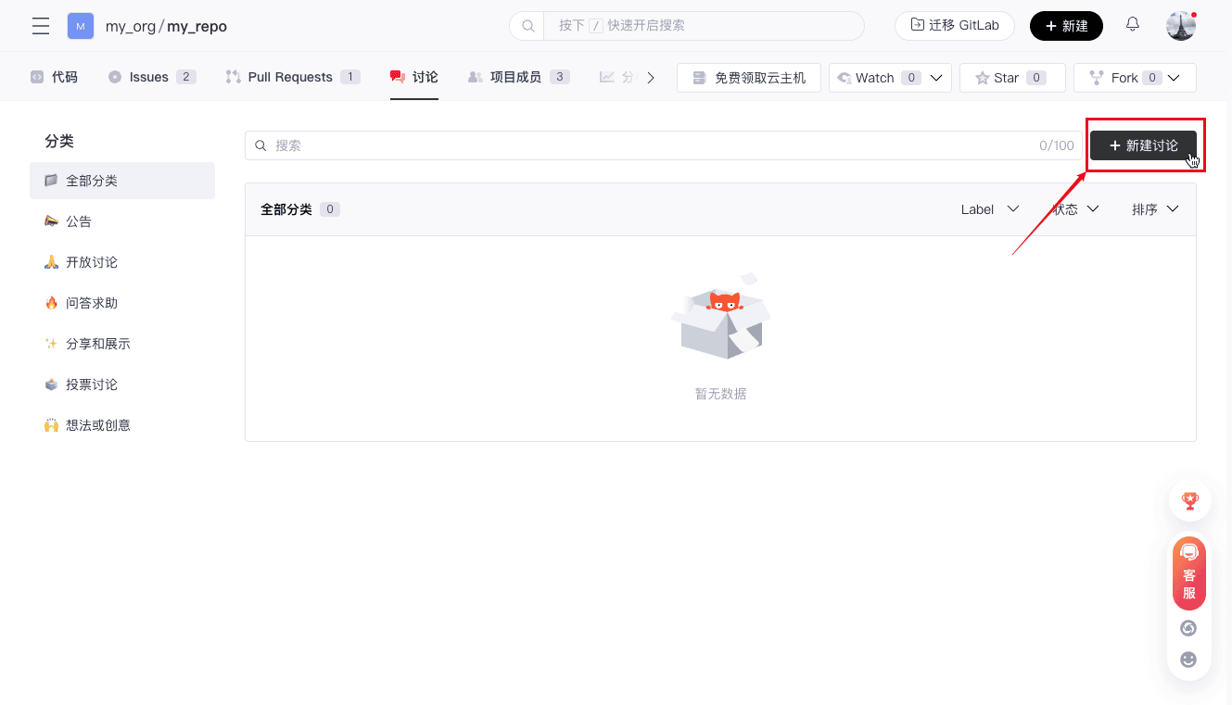The image size is (1232, 705).
Task: Select the 问答求助 category
Action: (x=92, y=303)
